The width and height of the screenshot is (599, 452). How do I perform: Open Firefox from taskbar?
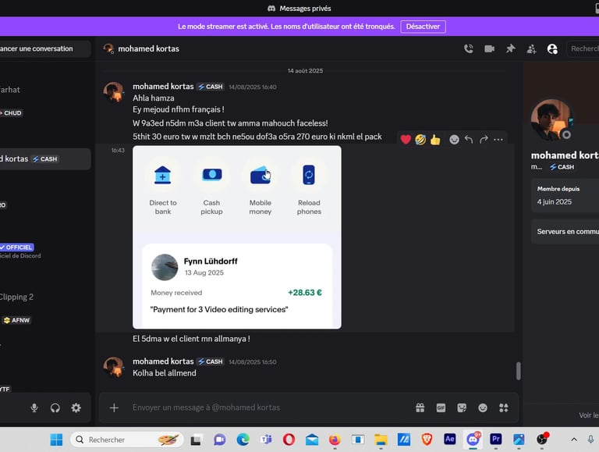click(335, 440)
